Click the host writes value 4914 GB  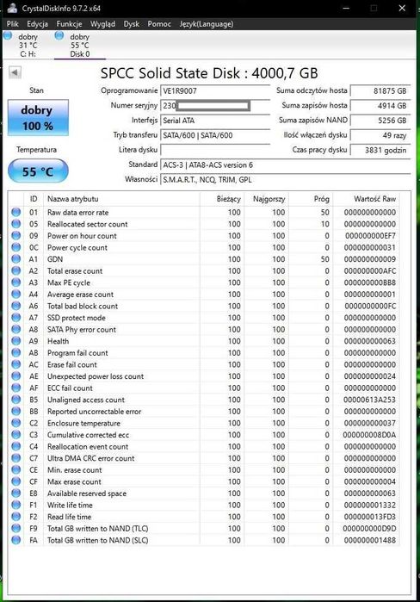coord(380,106)
